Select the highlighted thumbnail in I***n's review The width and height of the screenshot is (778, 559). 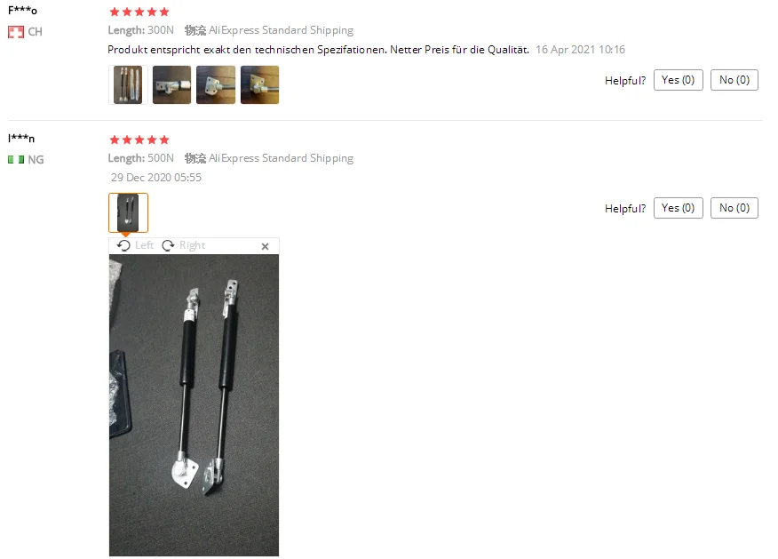point(128,212)
